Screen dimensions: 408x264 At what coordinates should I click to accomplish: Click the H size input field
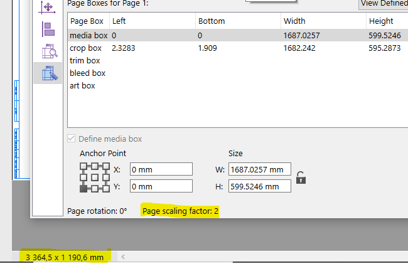click(x=260, y=186)
